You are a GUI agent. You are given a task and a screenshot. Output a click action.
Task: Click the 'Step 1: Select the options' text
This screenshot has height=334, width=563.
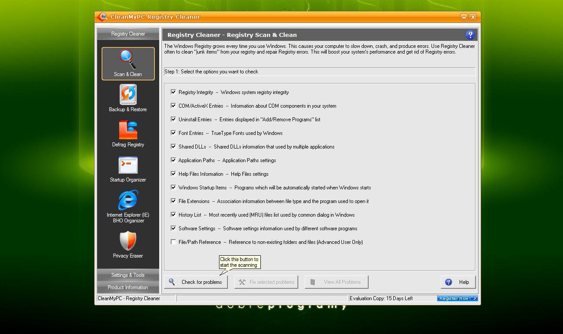point(211,72)
